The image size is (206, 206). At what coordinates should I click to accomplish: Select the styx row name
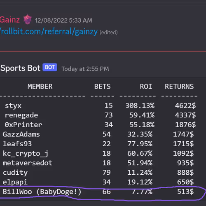click(x=13, y=106)
